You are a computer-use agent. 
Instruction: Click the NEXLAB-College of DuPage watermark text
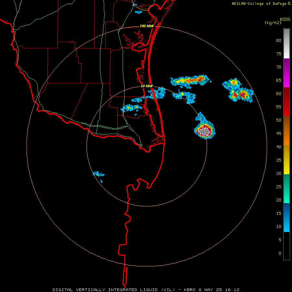[259, 4]
